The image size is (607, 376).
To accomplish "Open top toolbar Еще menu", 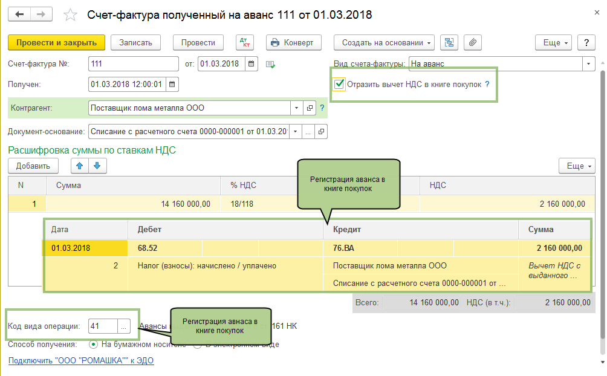I will coord(554,42).
